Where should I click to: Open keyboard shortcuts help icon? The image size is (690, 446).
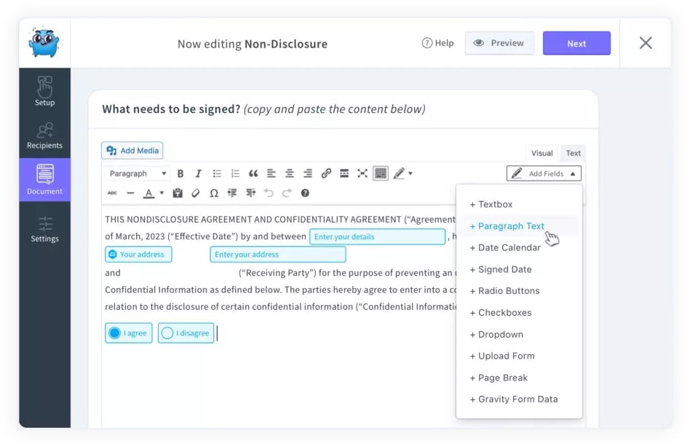305,193
